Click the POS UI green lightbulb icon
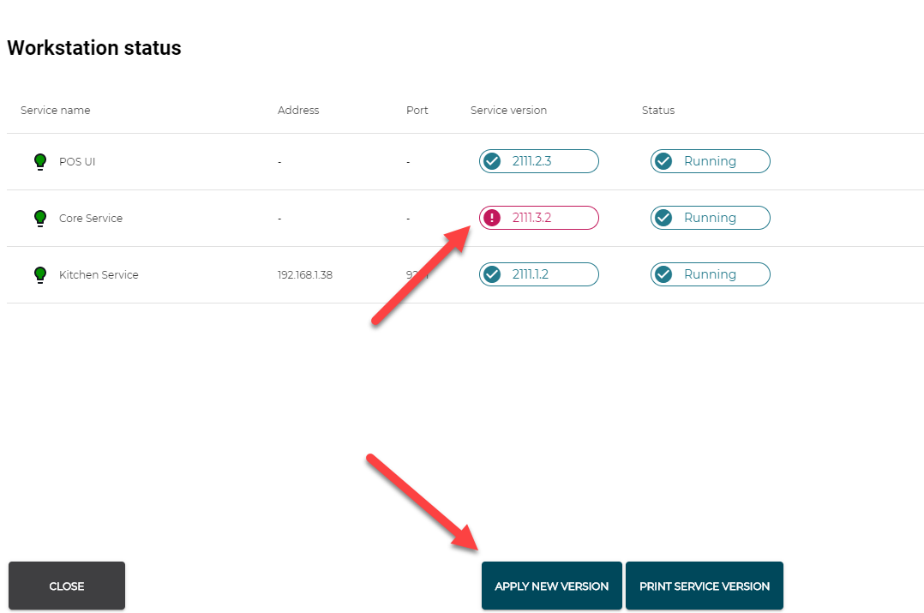The image size is (924, 613). tap(39, 161)
